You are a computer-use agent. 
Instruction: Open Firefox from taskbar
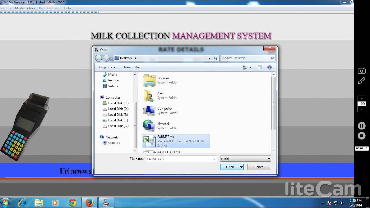click(x=89, y=203)
